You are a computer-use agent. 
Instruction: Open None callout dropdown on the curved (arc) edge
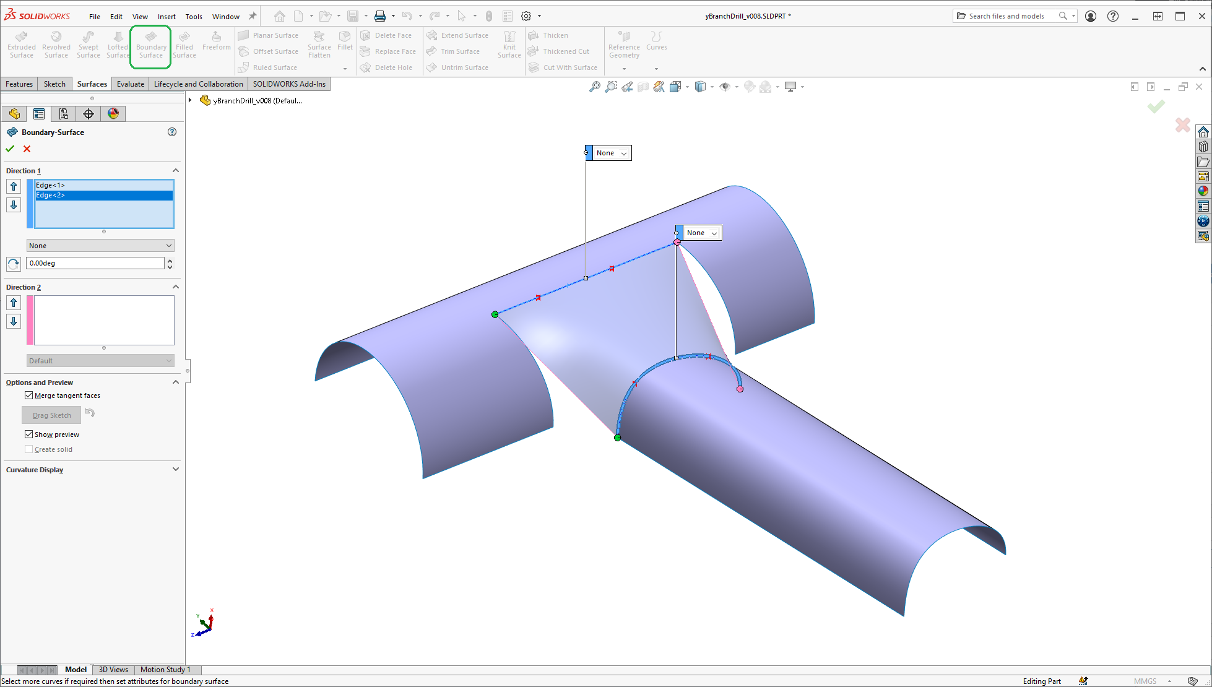714,233
